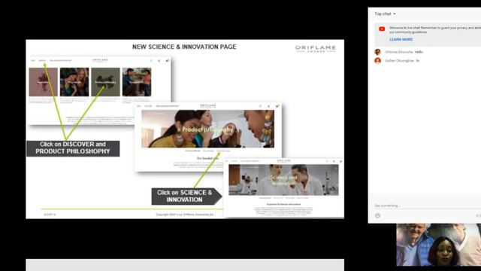Focus the Say something chat input
Image resolution: width=481 pixels, height=271 pixels.
428,206
